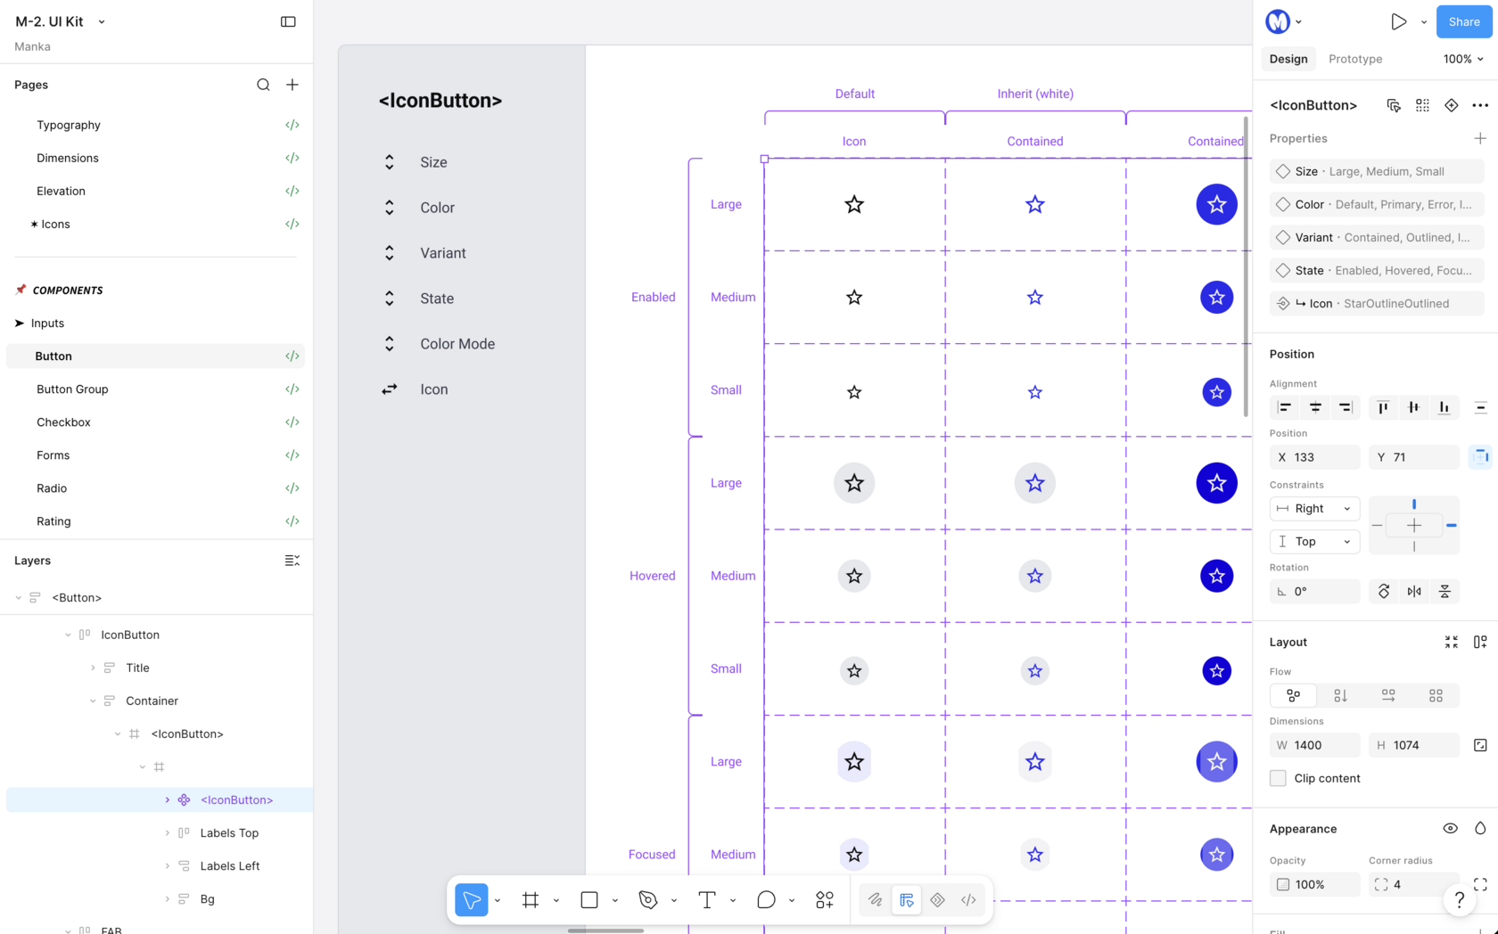
Task: Search pages with the magnifier icon
Action: (263, 85)
